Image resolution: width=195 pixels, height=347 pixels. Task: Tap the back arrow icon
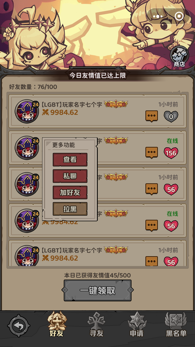[x=19, y=326]
